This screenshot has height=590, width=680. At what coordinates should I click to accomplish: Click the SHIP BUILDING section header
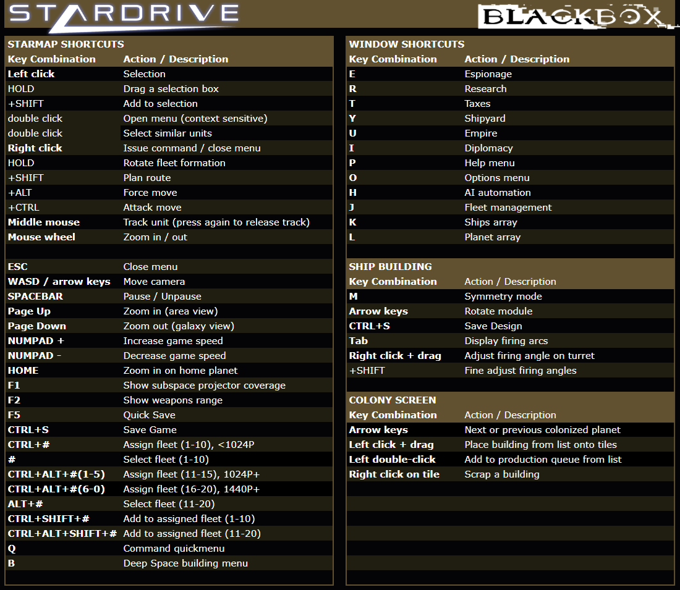tap(390, 267)
